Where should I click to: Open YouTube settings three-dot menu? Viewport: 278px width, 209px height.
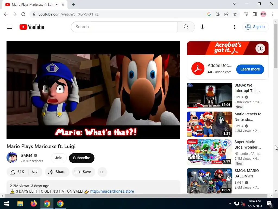click(x=234, y=27)
